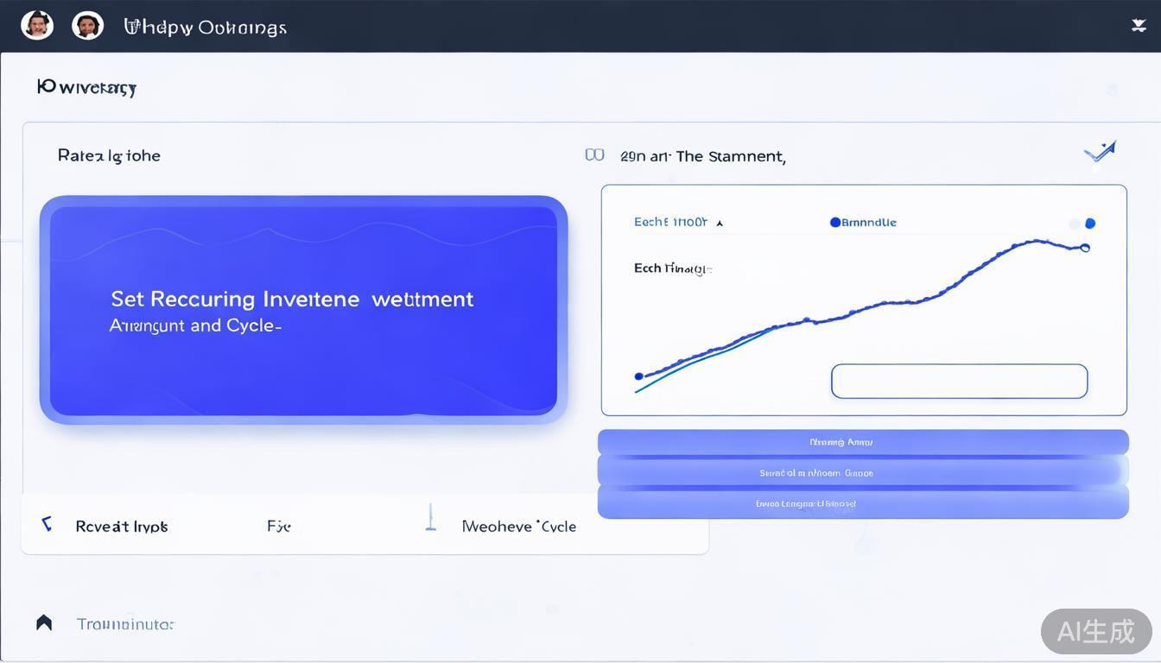Click the double-square icon beside the statement title

(x=594, y=155)
